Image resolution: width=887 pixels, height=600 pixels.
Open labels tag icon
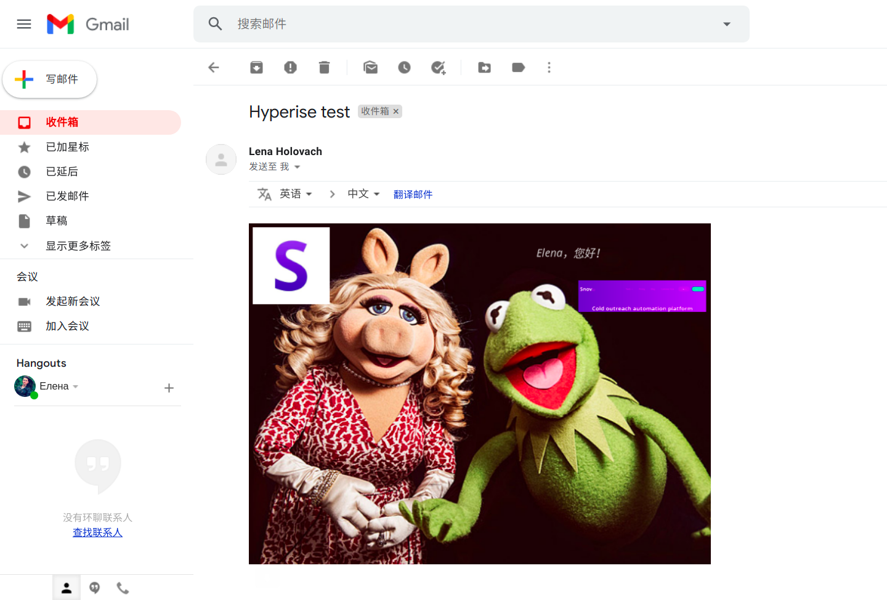point(519,68)
